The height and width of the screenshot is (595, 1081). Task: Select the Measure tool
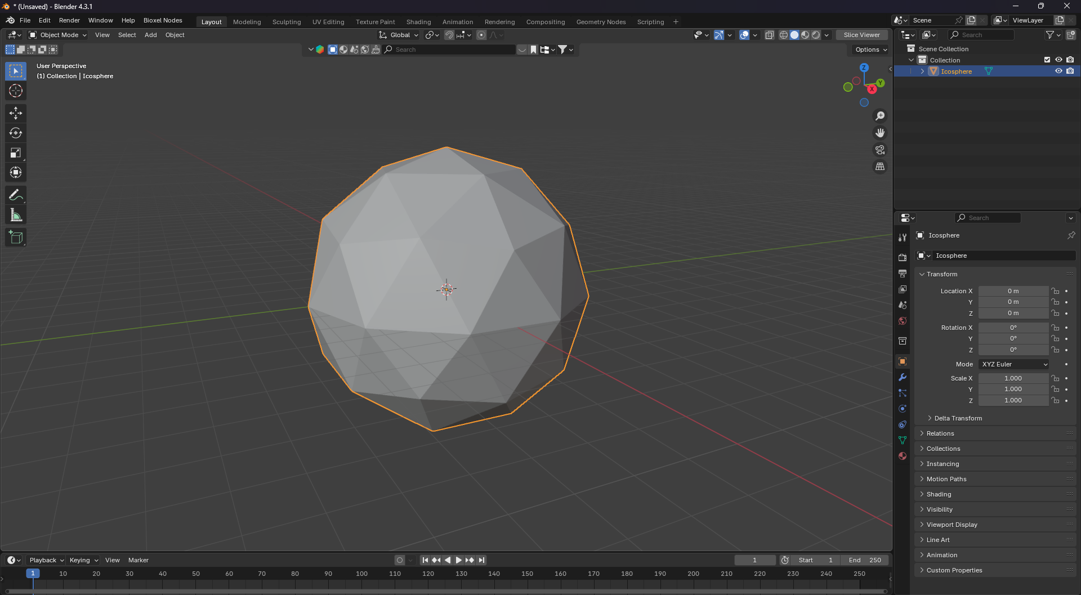point(16,215)
